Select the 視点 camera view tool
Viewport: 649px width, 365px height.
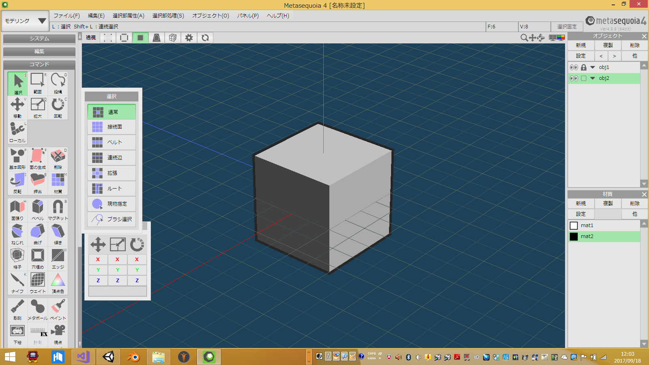58,334
